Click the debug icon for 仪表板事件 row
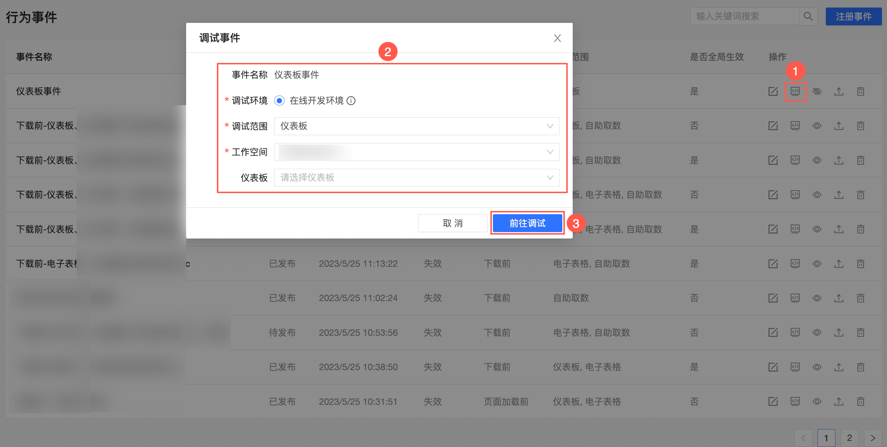This screenshot has height=447, width=887. 795,92
